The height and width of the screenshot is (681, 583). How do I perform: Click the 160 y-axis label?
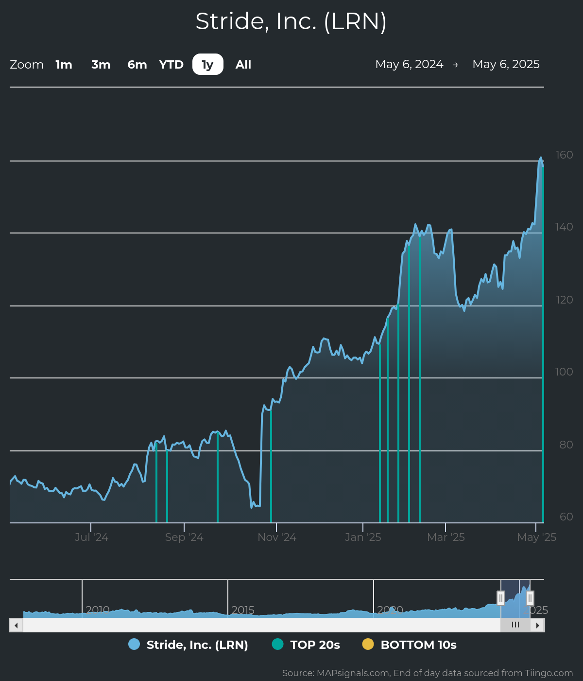coord(564,155)
